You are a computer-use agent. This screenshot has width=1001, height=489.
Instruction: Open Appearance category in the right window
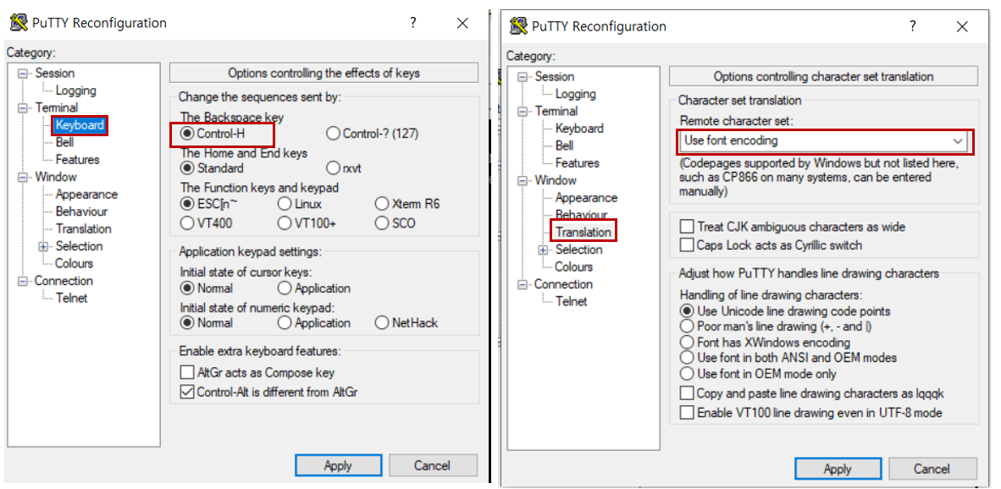[x=586, y=198]
